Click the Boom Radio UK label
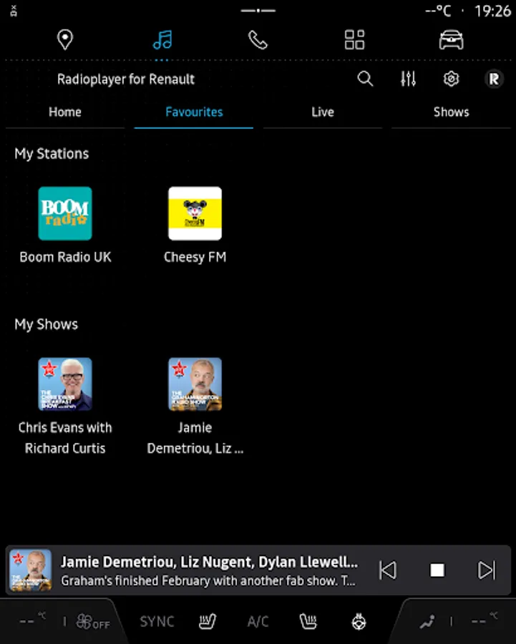 (65, 257)
